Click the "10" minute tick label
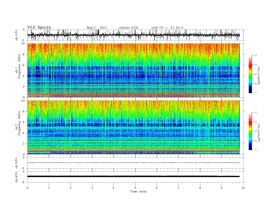This screenshot has height=211, width=274. coord(243,188)
